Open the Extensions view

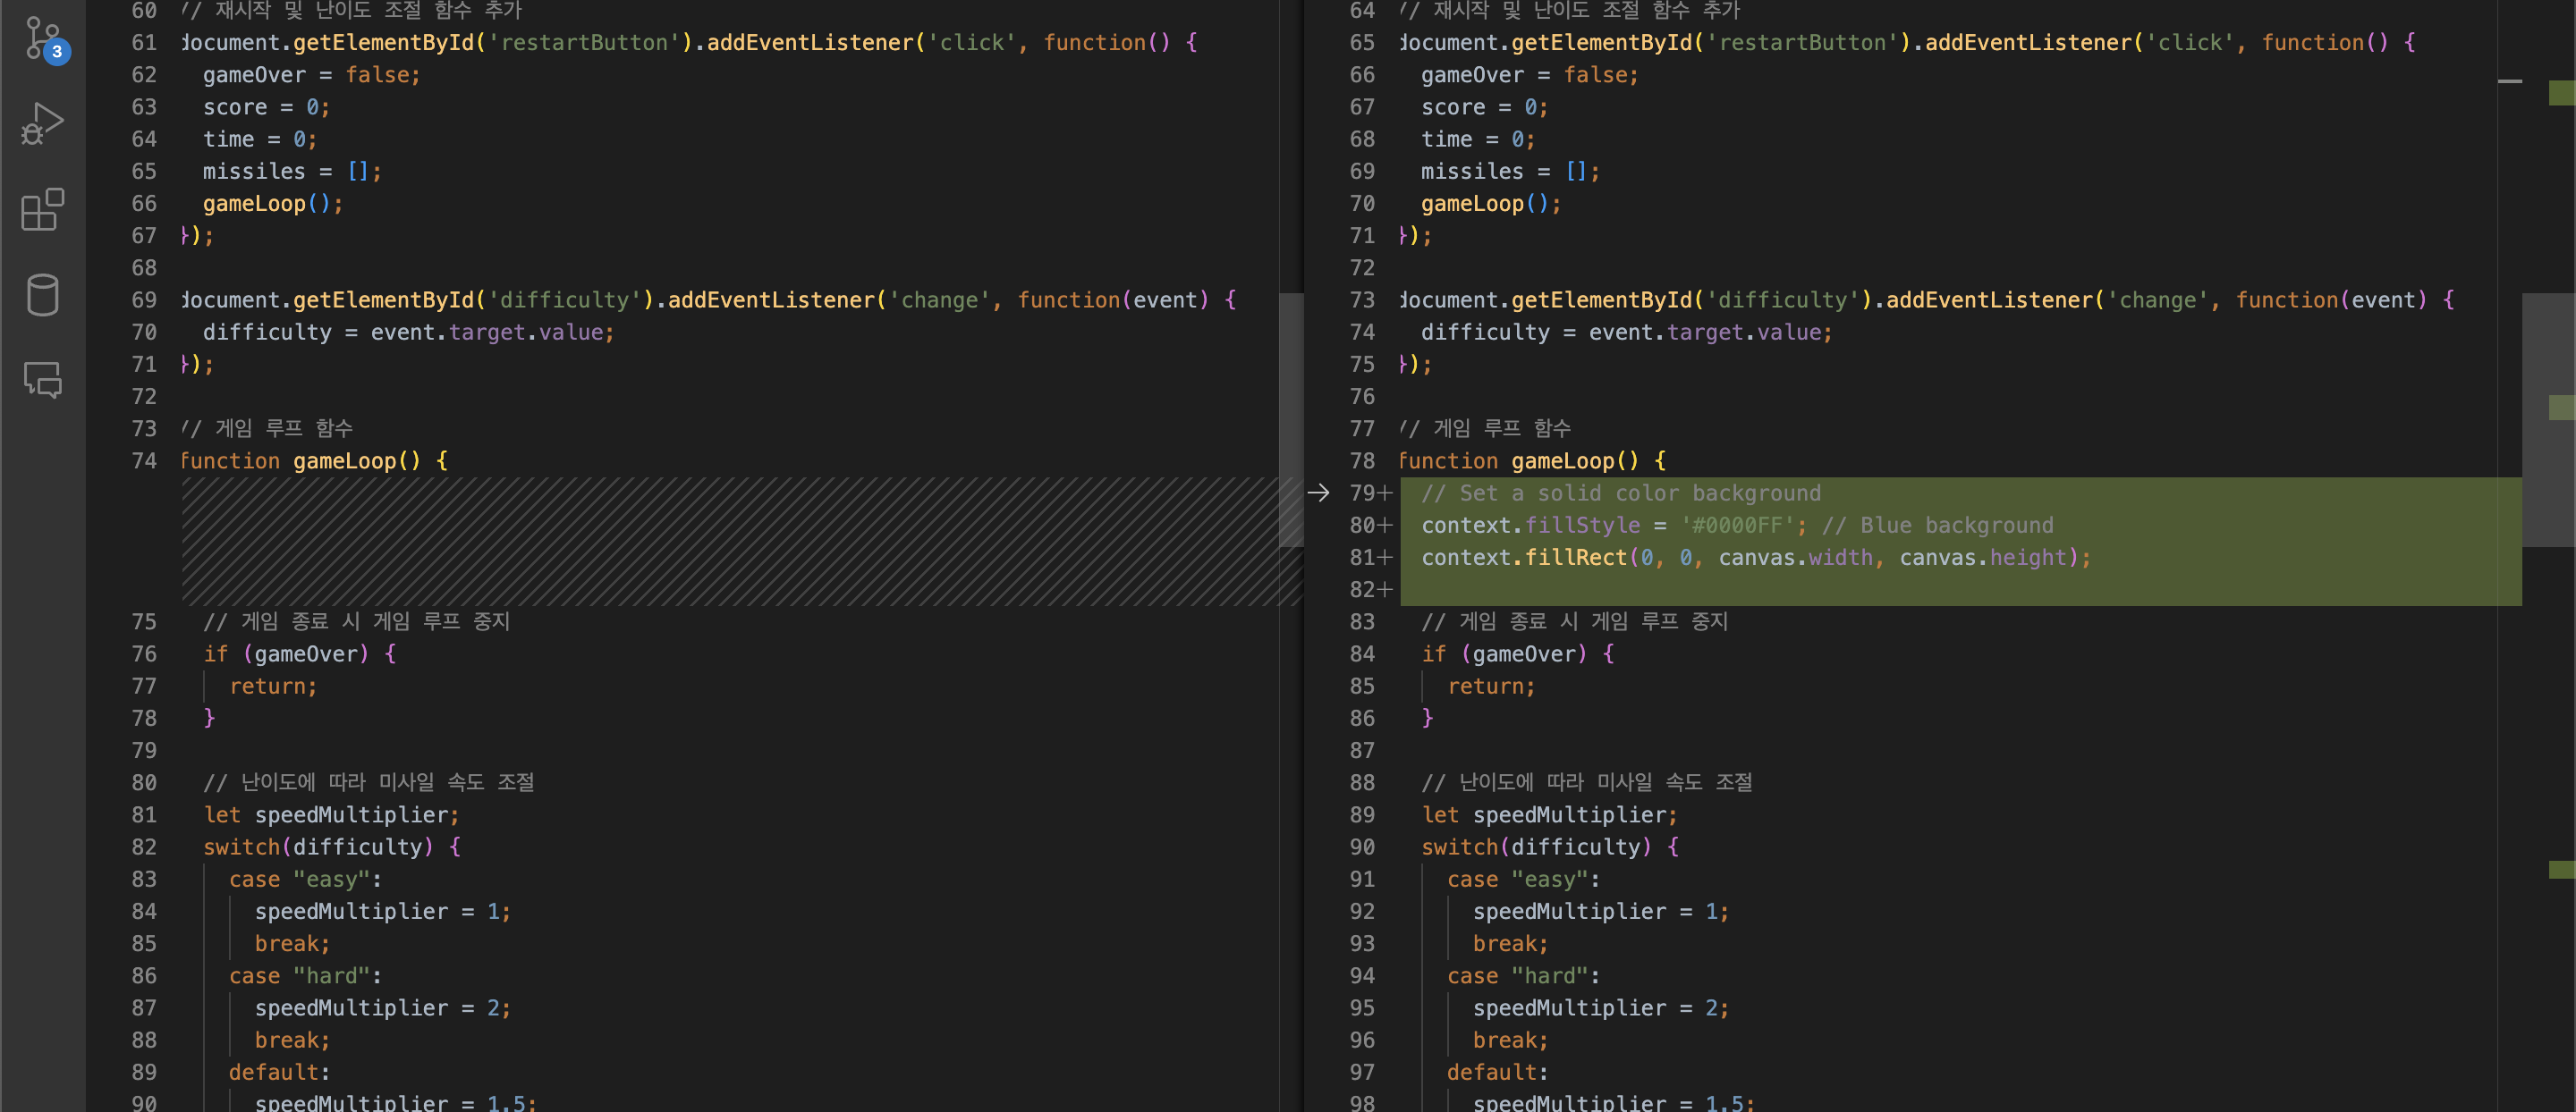[42, 210]
